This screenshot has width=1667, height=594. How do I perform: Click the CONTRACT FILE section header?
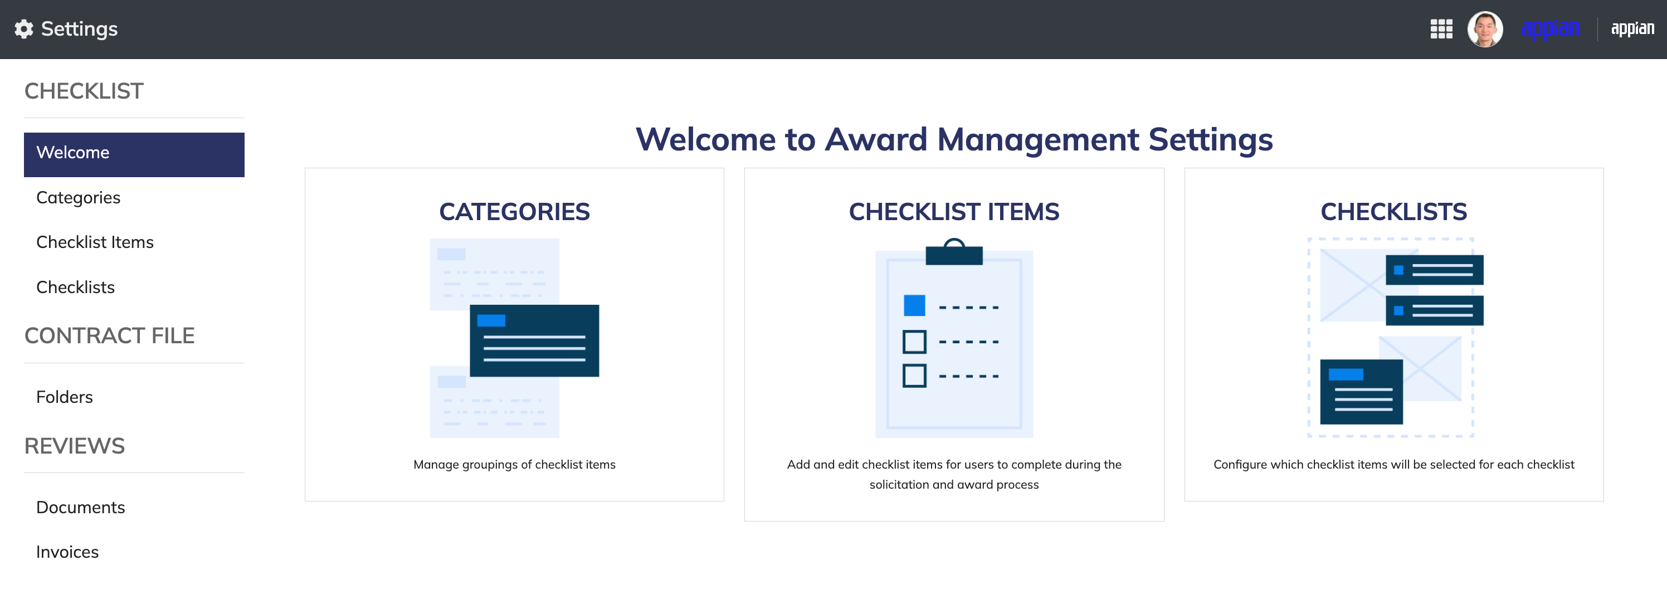tap(109, 336)
